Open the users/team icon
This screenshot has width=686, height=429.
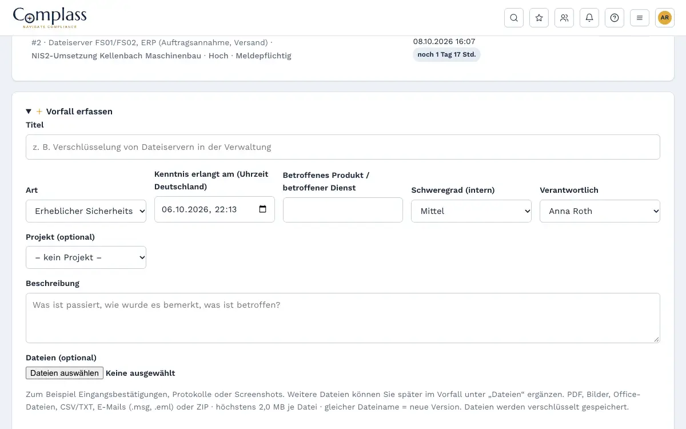coord(564,18)
